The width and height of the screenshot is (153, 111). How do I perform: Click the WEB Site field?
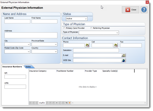(97, 60)
